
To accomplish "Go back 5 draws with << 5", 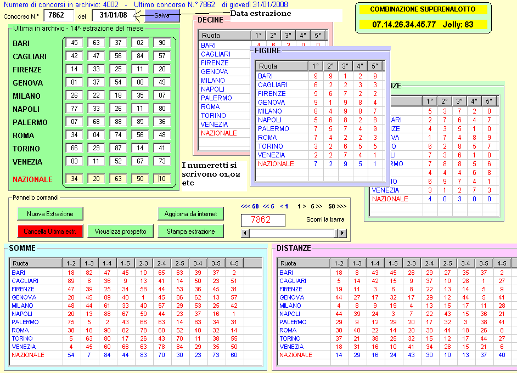I will click(x=268, y=206).
